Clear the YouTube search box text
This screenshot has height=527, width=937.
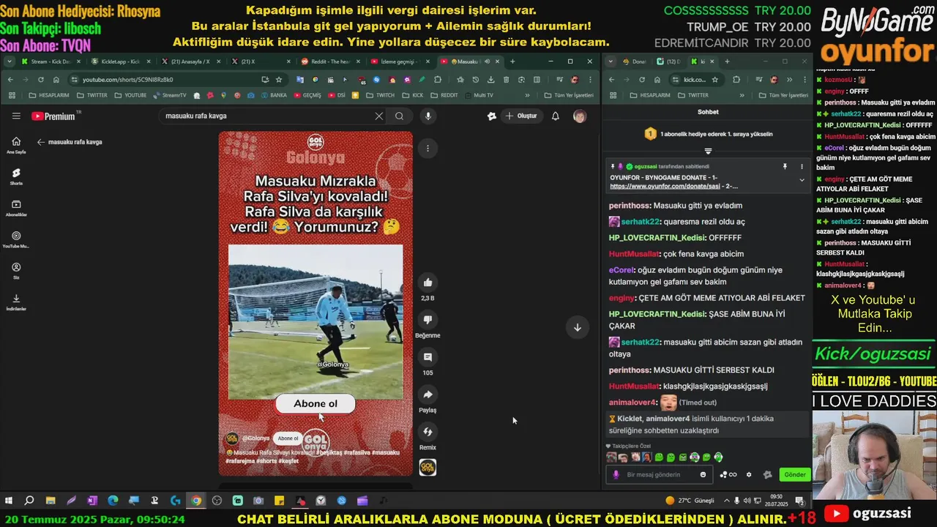378,116
